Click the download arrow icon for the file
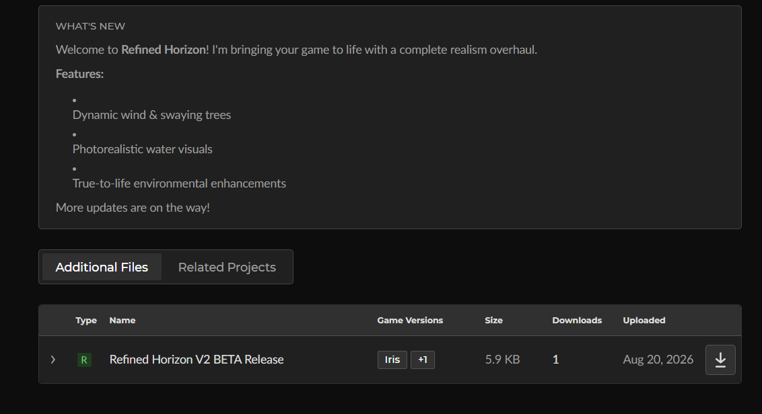Screen dimensions: 762x414 click(x=720, y=360)
